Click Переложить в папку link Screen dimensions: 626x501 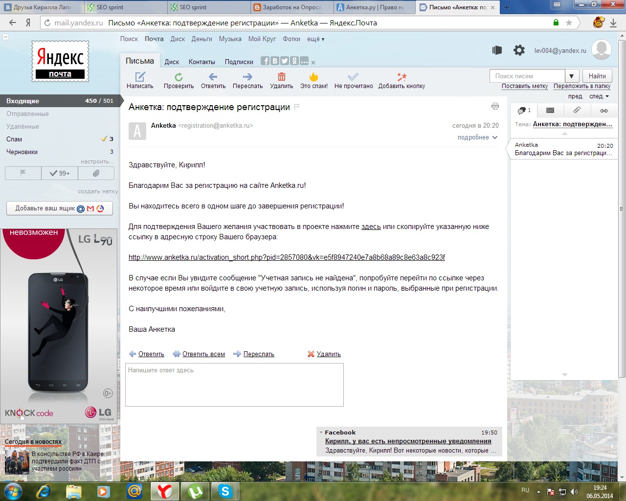click(x=582, y=86)
